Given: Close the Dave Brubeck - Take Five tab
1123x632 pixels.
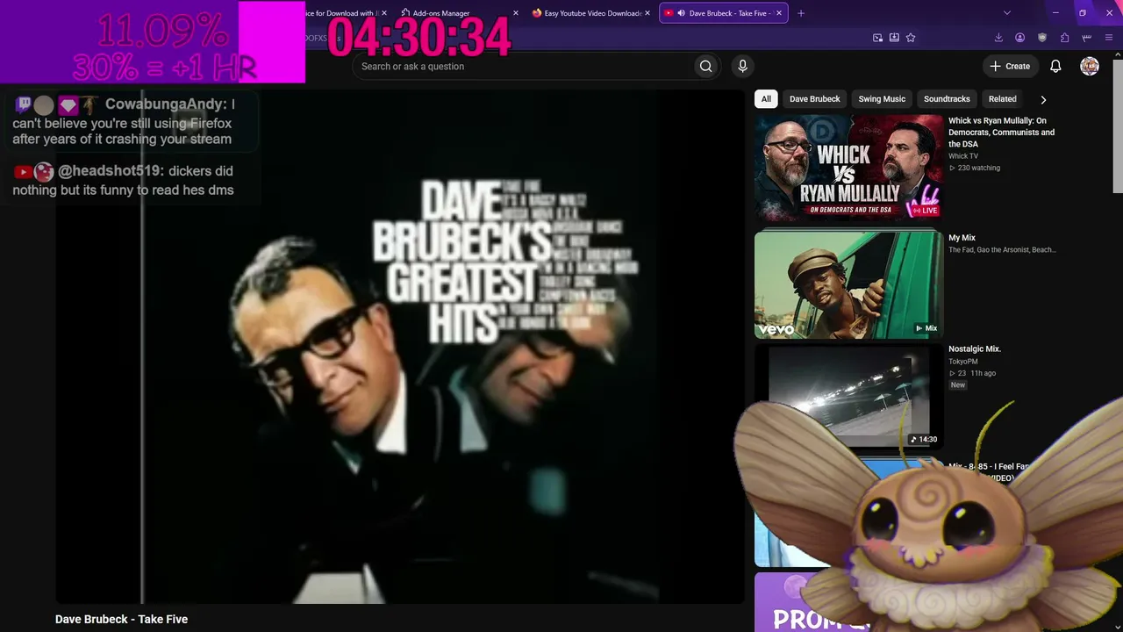Looking at the screenshot, I should pos(778,13).
